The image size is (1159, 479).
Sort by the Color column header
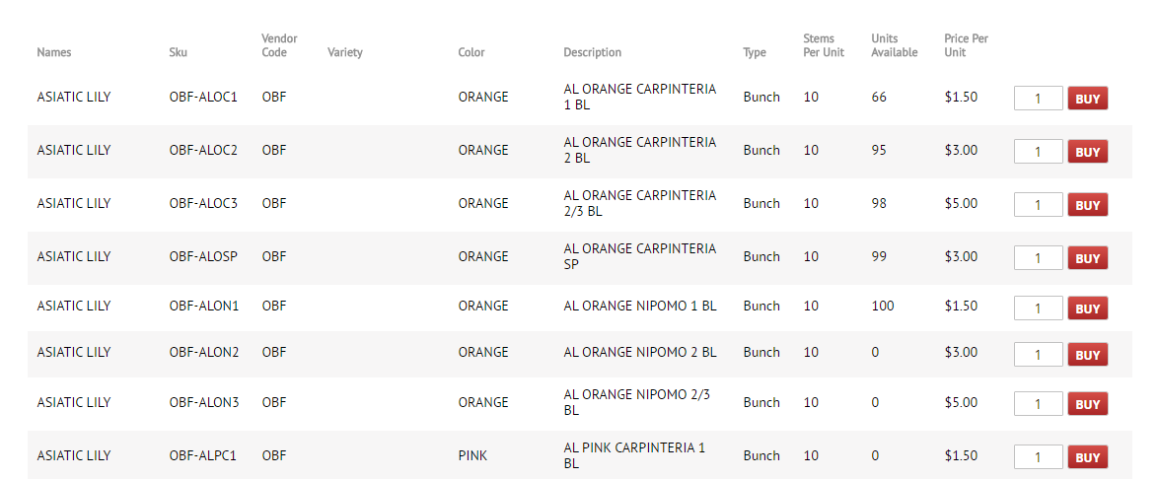coord(471,52)
